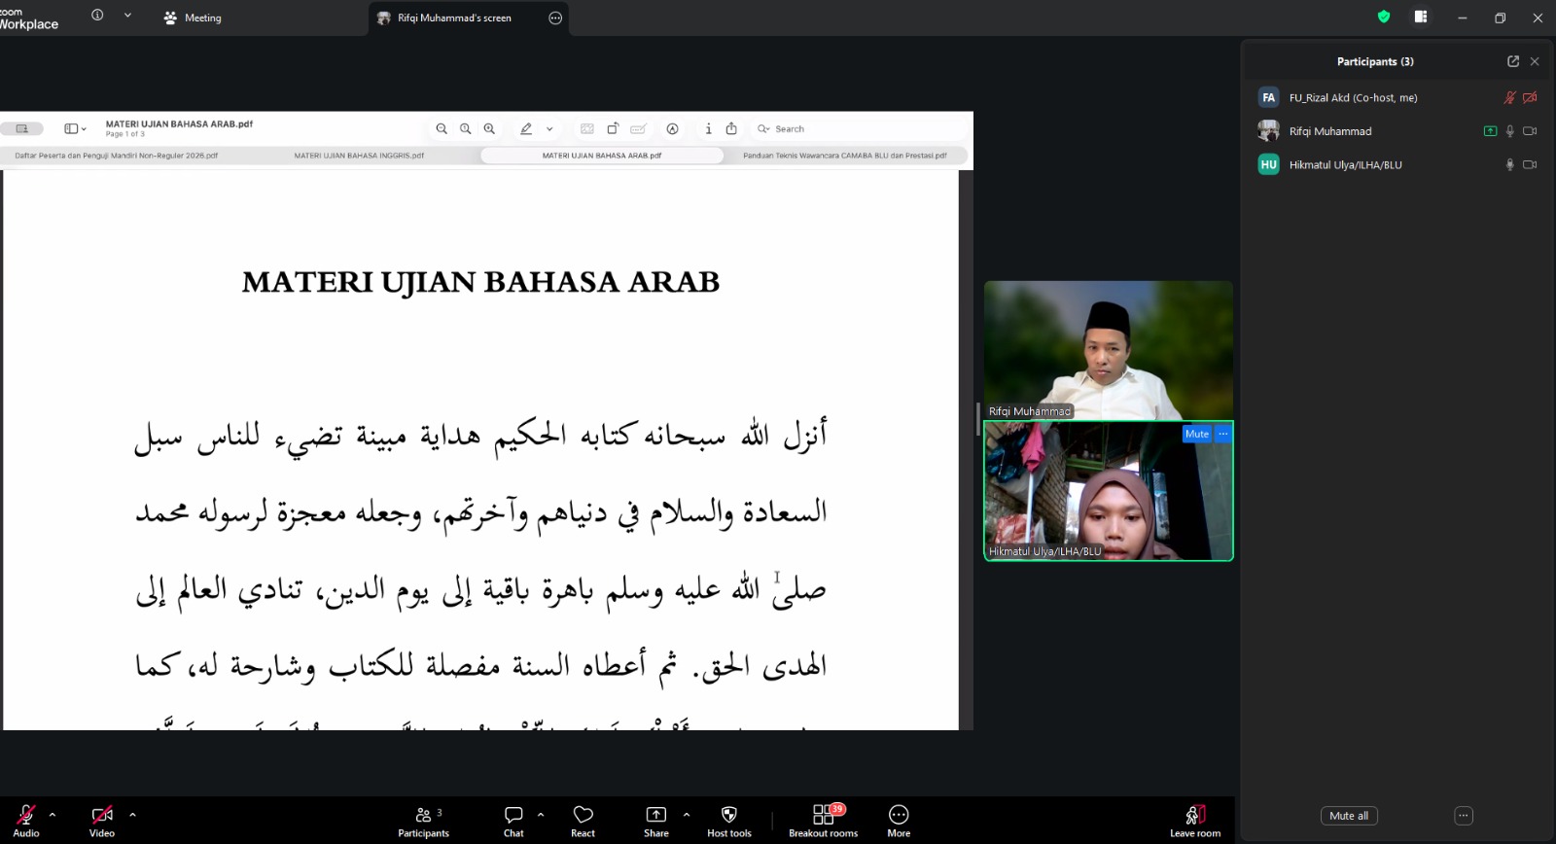The height and width of the screenshot is (844, 1556).
Task: Click camera icon for Hikmatul Ulya/ILHA/BLU
Action: click(x=1530, y=165)
